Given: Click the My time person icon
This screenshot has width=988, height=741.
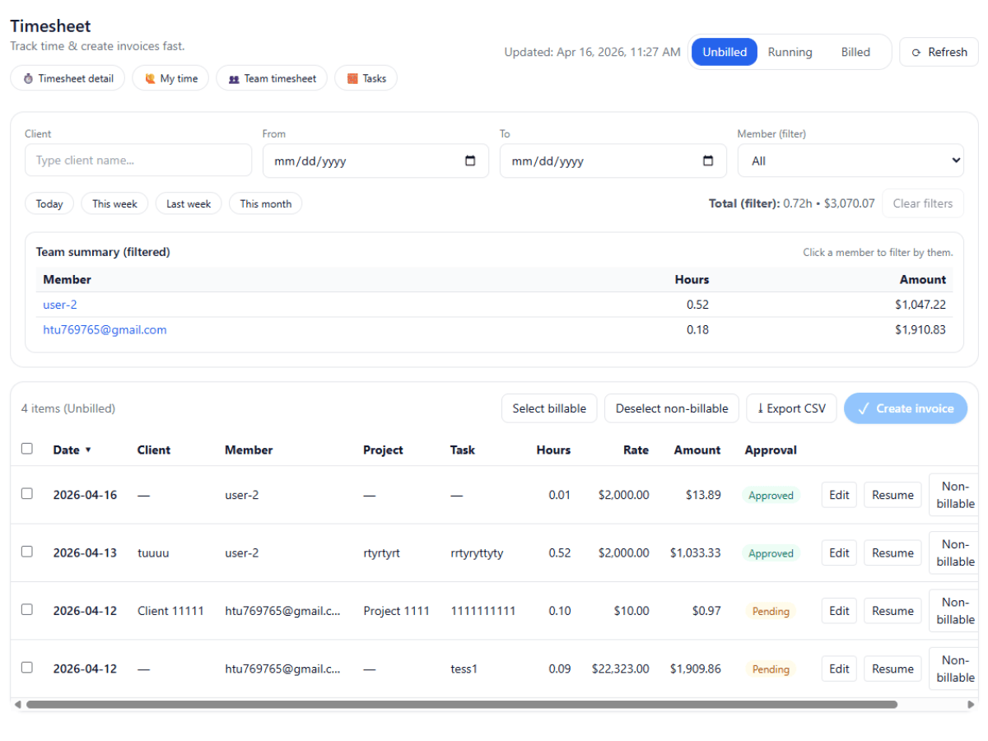Looking at the screenshot, I should pos(150,79).
